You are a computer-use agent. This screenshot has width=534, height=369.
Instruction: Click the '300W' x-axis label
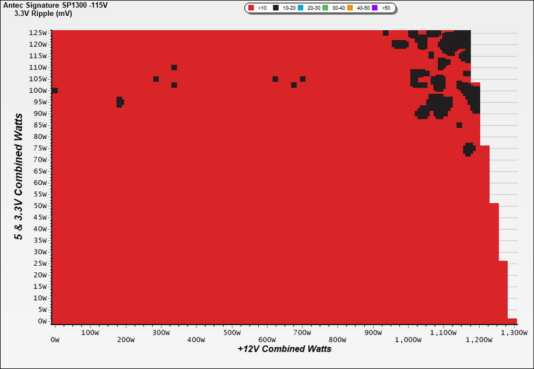coord(161,333)
